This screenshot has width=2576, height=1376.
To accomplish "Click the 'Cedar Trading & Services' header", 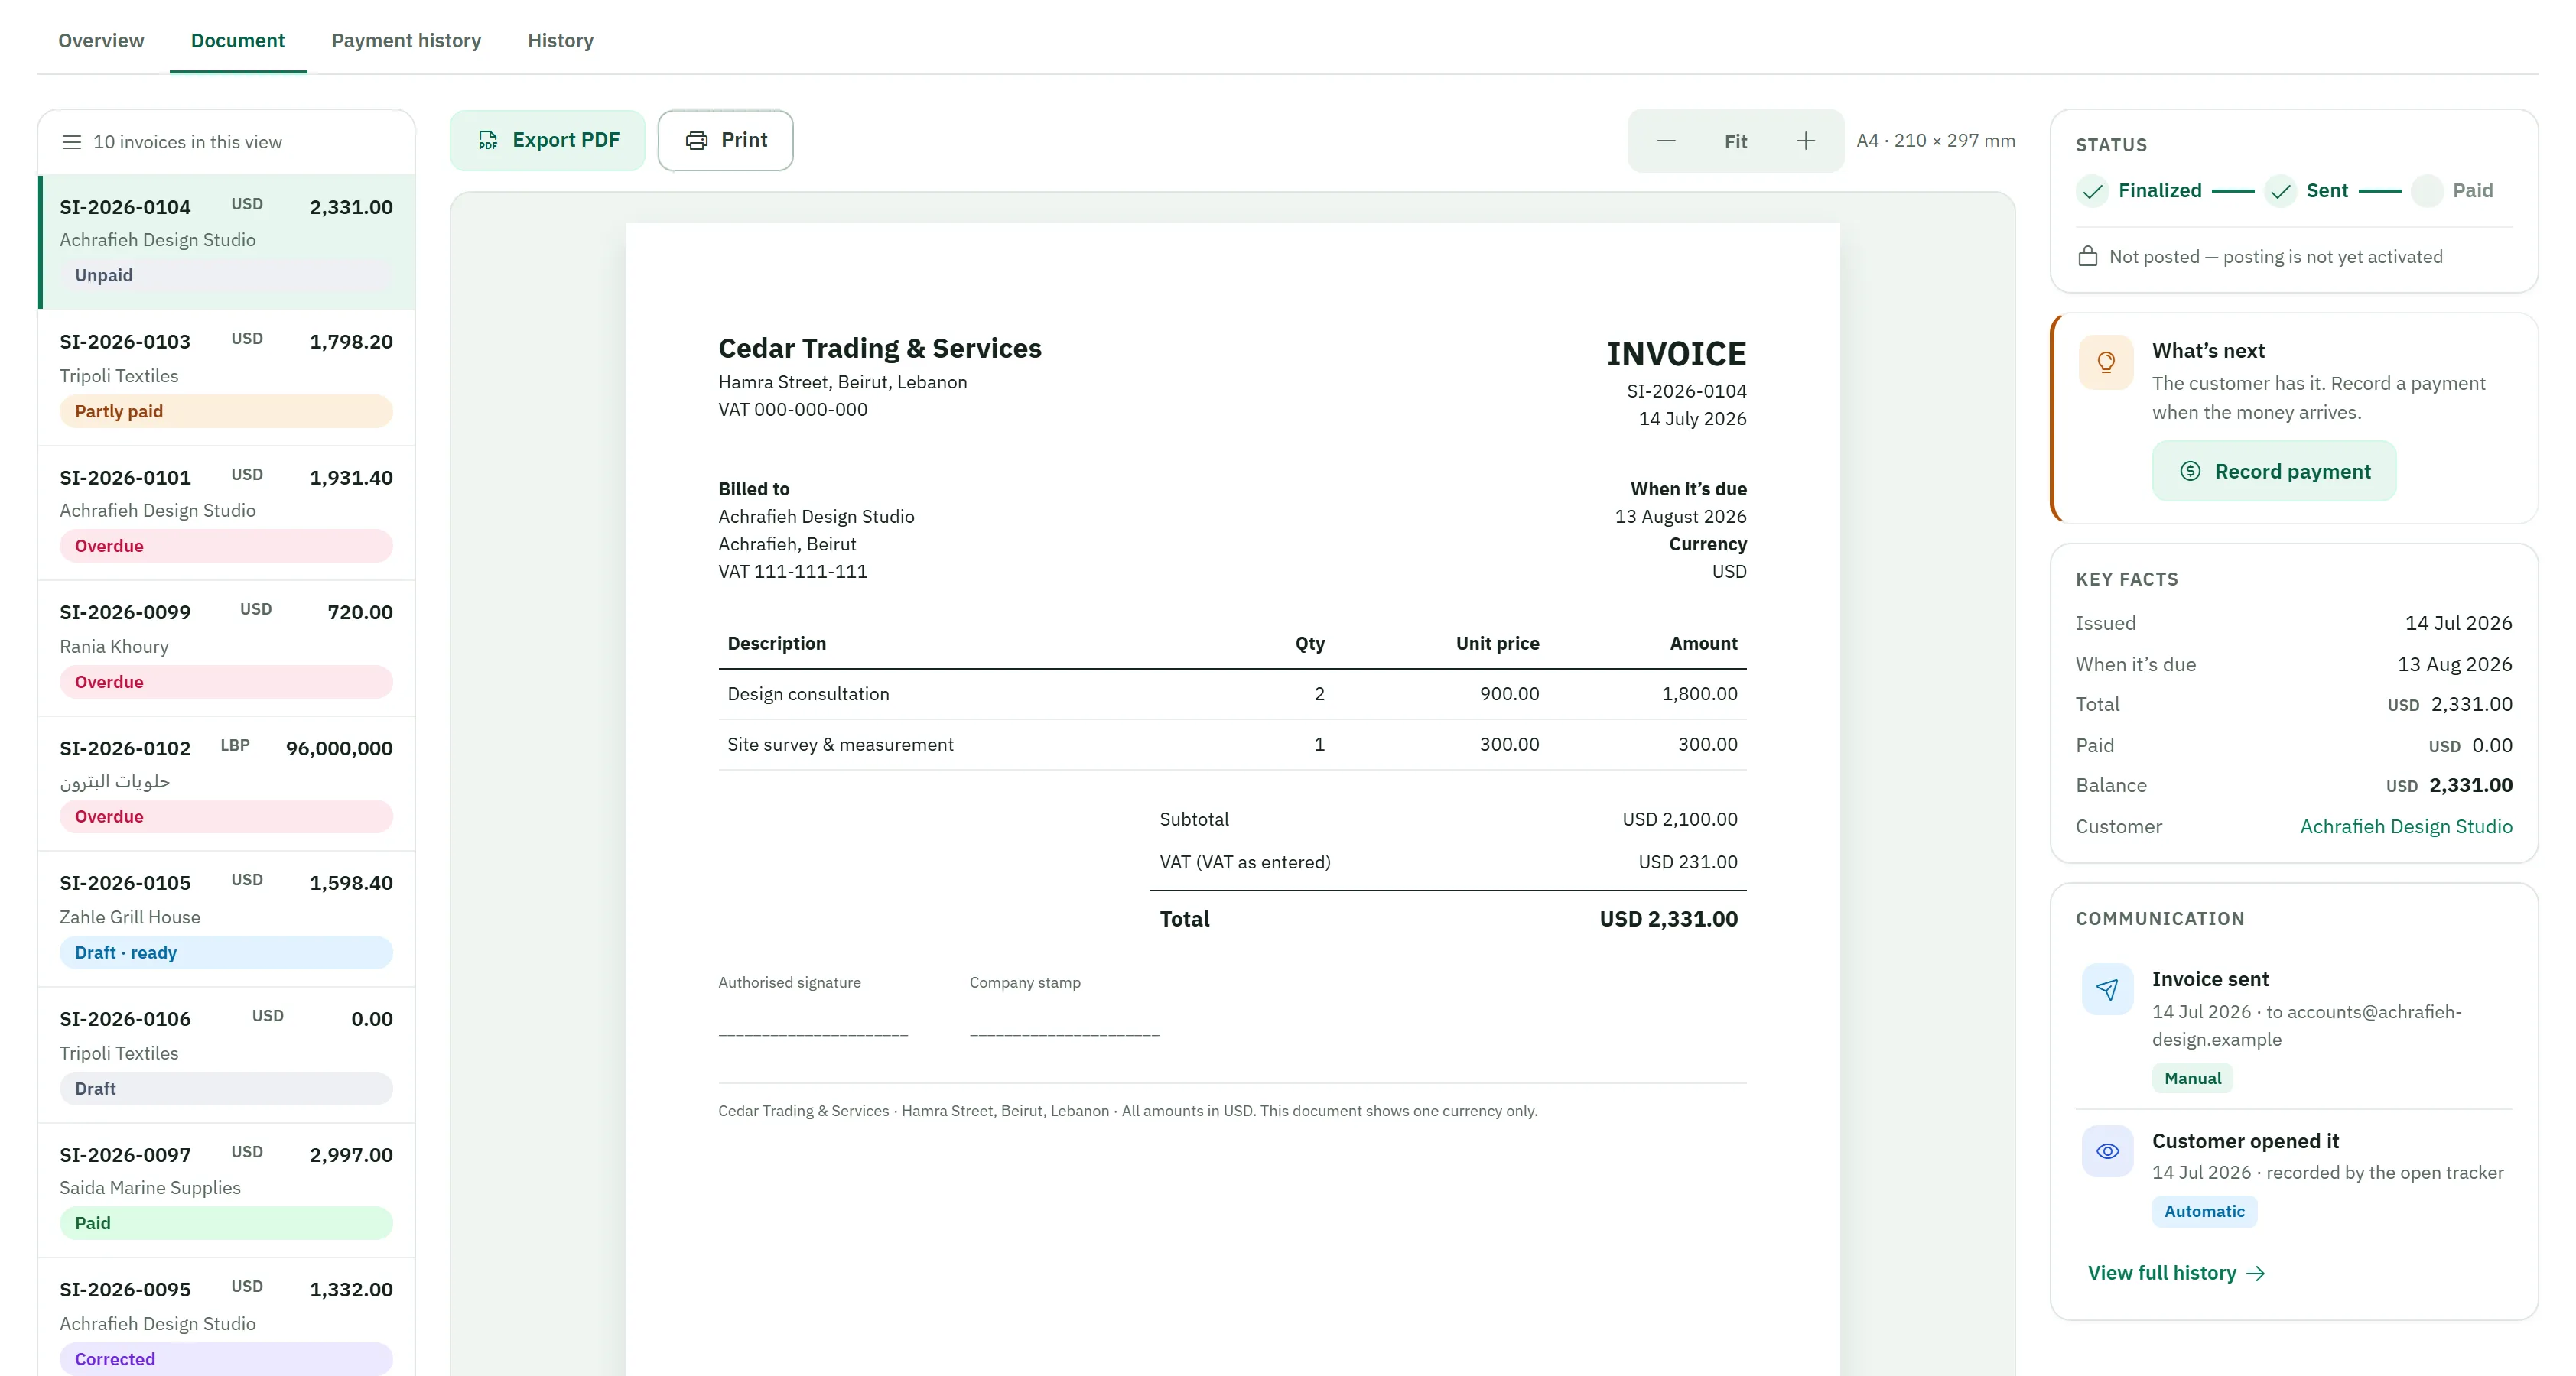I will tap(879, 348).
